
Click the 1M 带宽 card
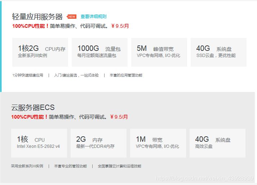(158, 143)
